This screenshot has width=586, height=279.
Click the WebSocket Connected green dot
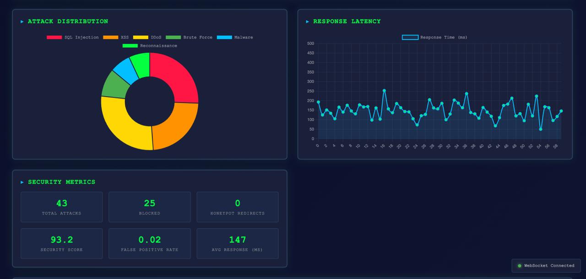(520, 266)
